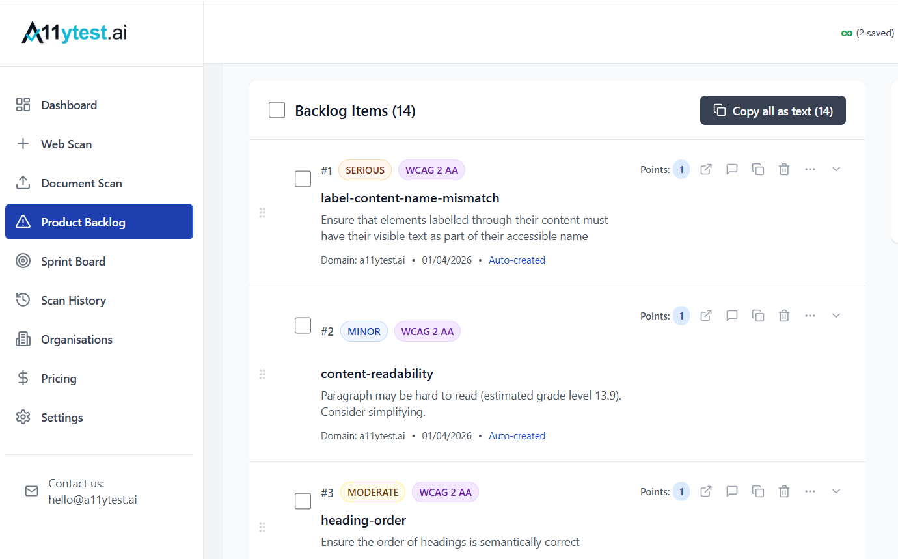
Task: Expand content-readability item chevron
Action: coord(836,316)
